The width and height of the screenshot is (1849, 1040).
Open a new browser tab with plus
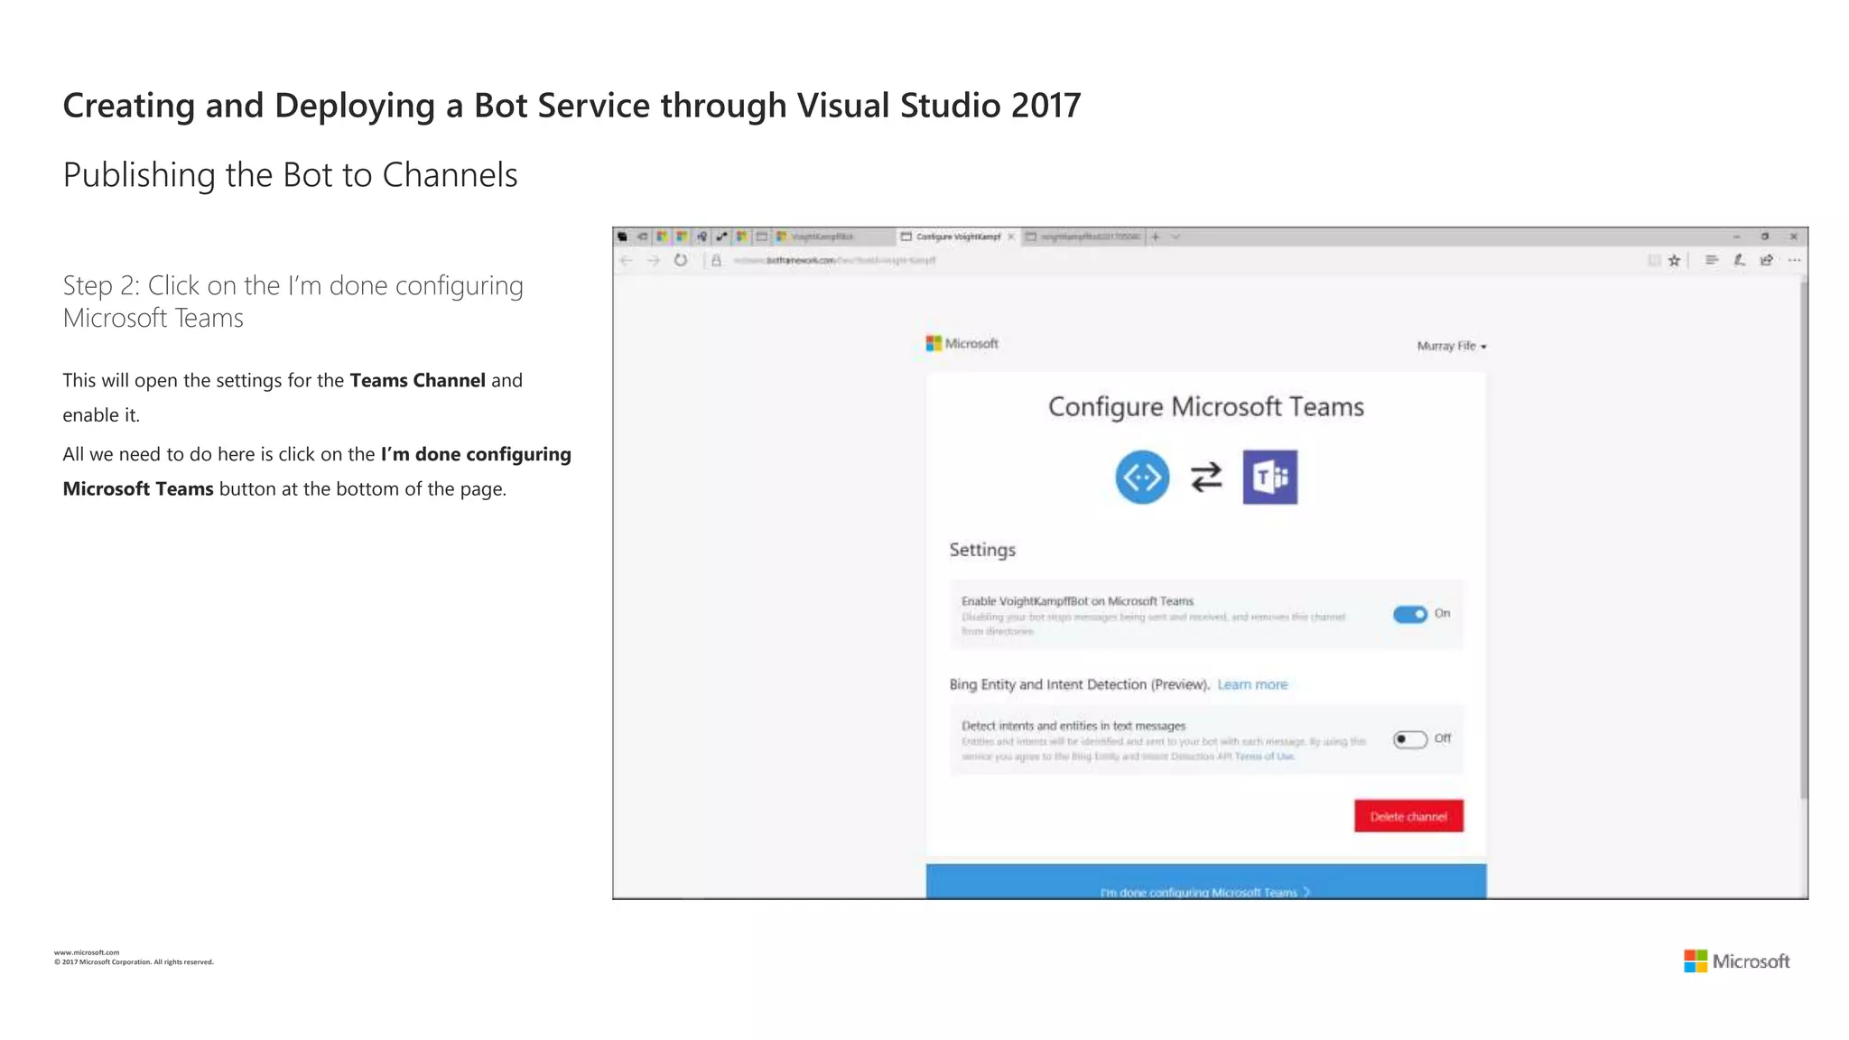coord(1156,237)
